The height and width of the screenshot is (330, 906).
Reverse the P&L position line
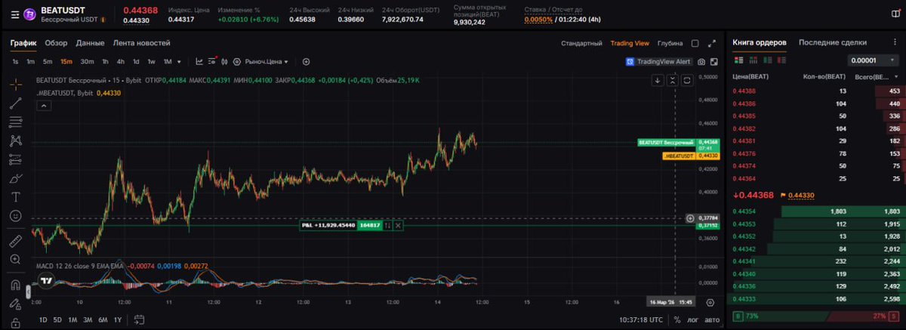click(x=387, y=225)
